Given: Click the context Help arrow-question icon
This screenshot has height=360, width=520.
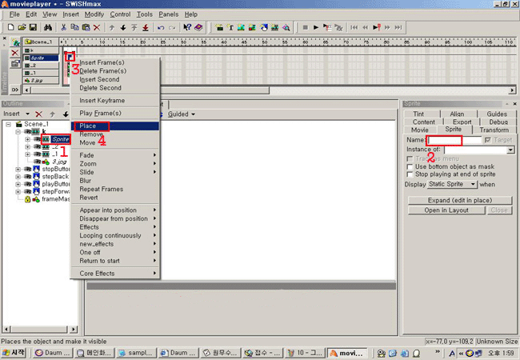Looking at the screenshot, I should click(x=187, y=27).
